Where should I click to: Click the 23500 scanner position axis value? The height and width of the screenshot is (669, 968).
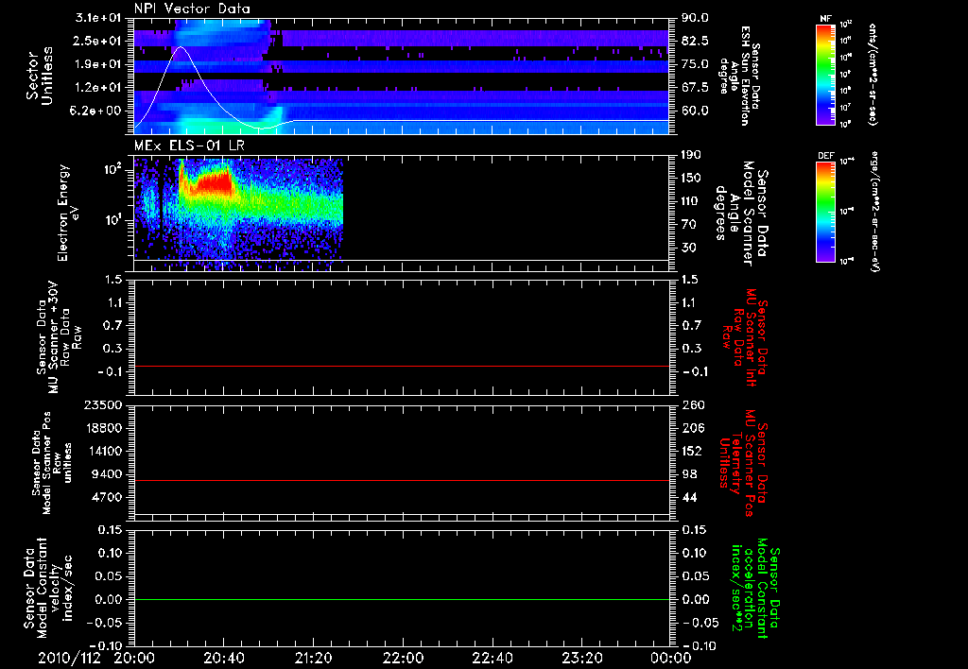point(103,404)
